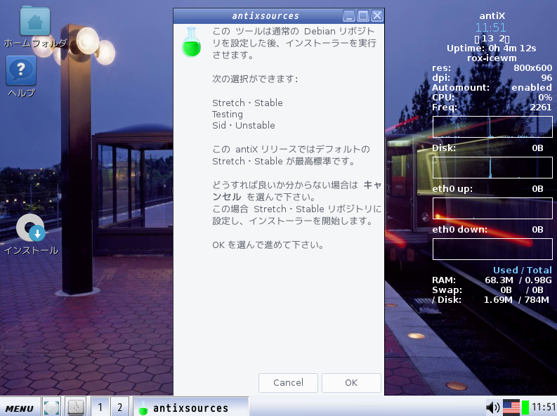Select antixsources taskbar window entry
This screenshot has height=416, width=557.
190,407
